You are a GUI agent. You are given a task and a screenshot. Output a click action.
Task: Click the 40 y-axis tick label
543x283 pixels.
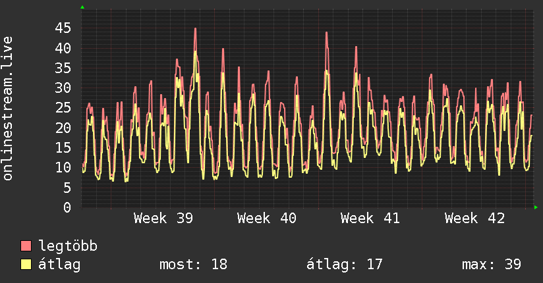click(x=63, y=48)
